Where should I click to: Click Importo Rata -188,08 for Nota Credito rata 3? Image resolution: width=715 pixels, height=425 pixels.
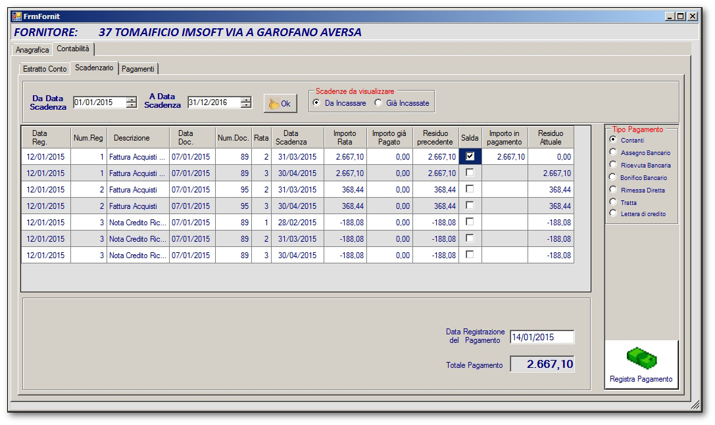(345, 255)
